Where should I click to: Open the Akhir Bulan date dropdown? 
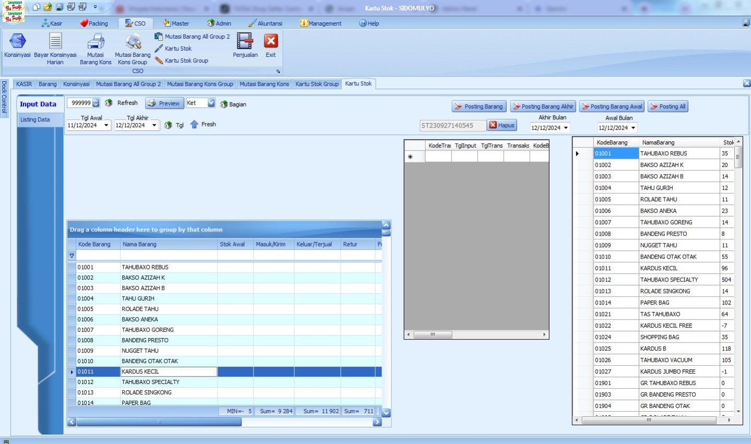point(566,128)
